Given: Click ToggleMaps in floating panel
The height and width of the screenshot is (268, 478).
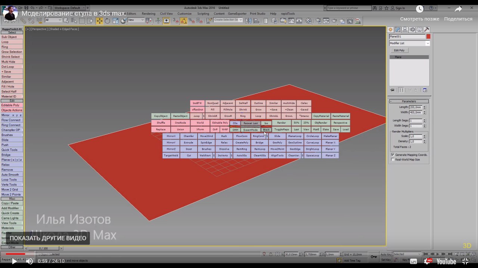Looking at the screenshot, I should click(282, 130).
